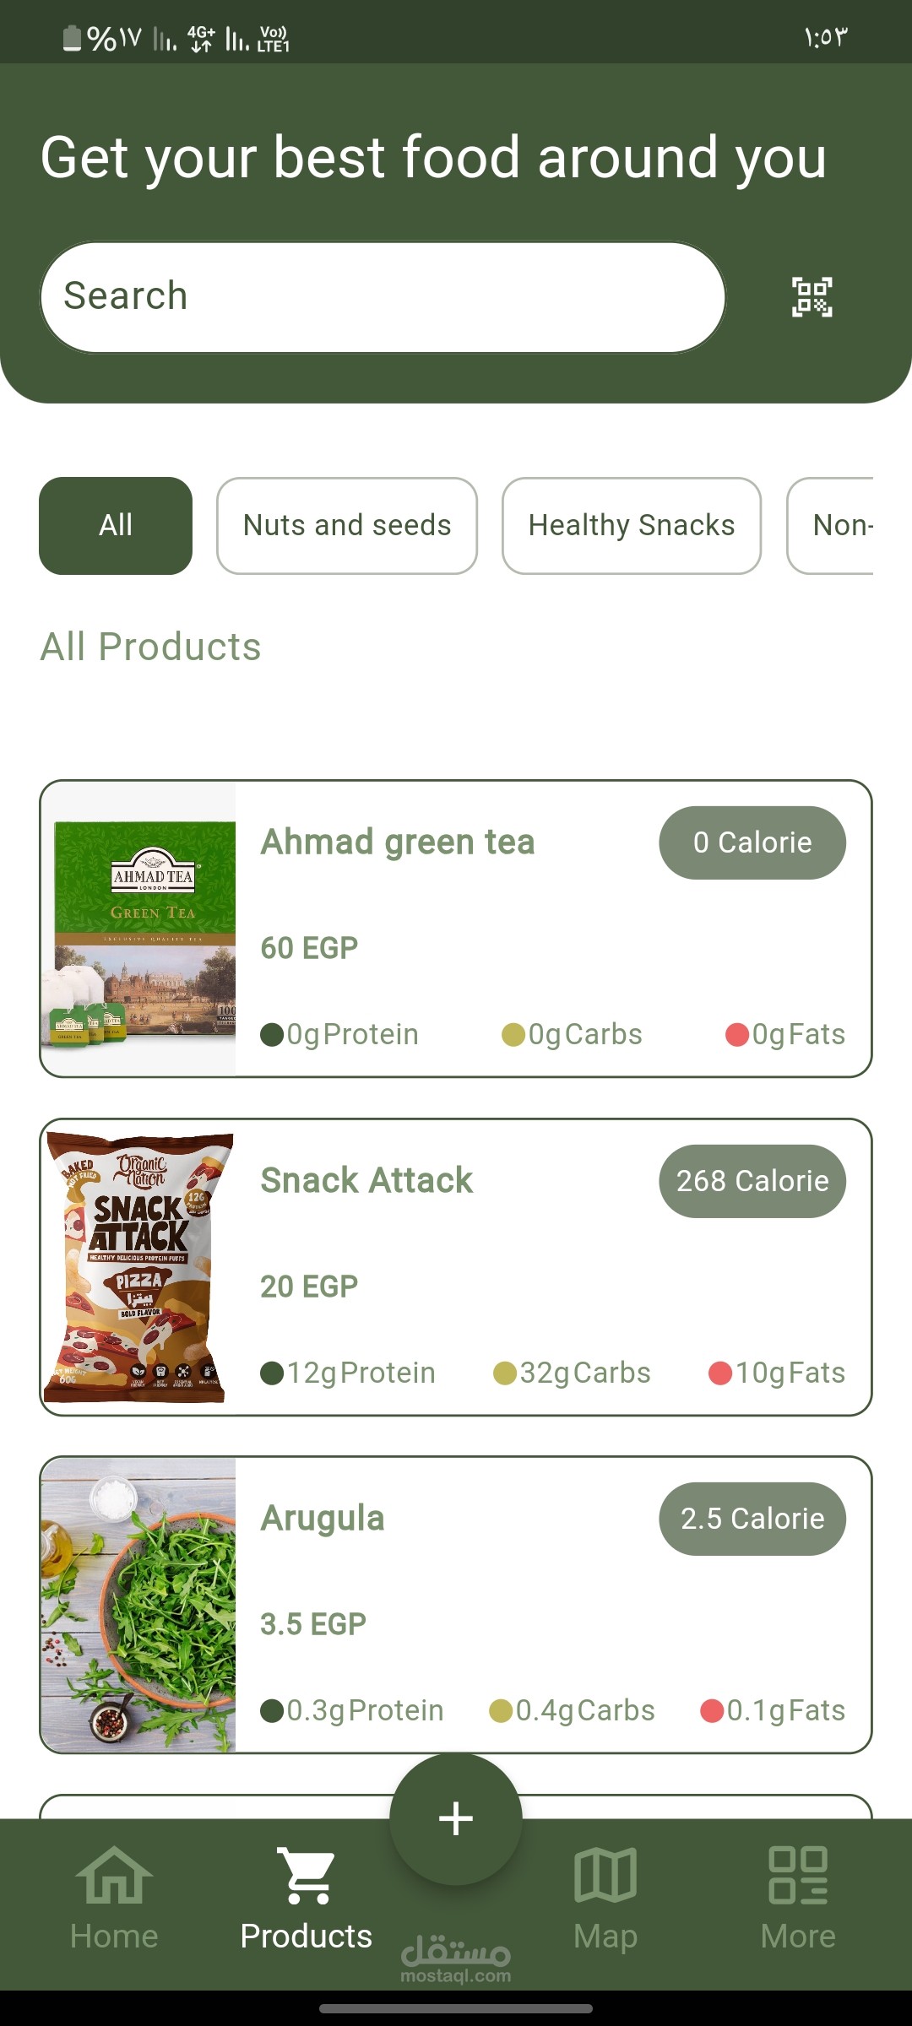This screenshot has height=2026, width=912.
Task: Choose the Healthy Snacks category
Action: point(632,525)
